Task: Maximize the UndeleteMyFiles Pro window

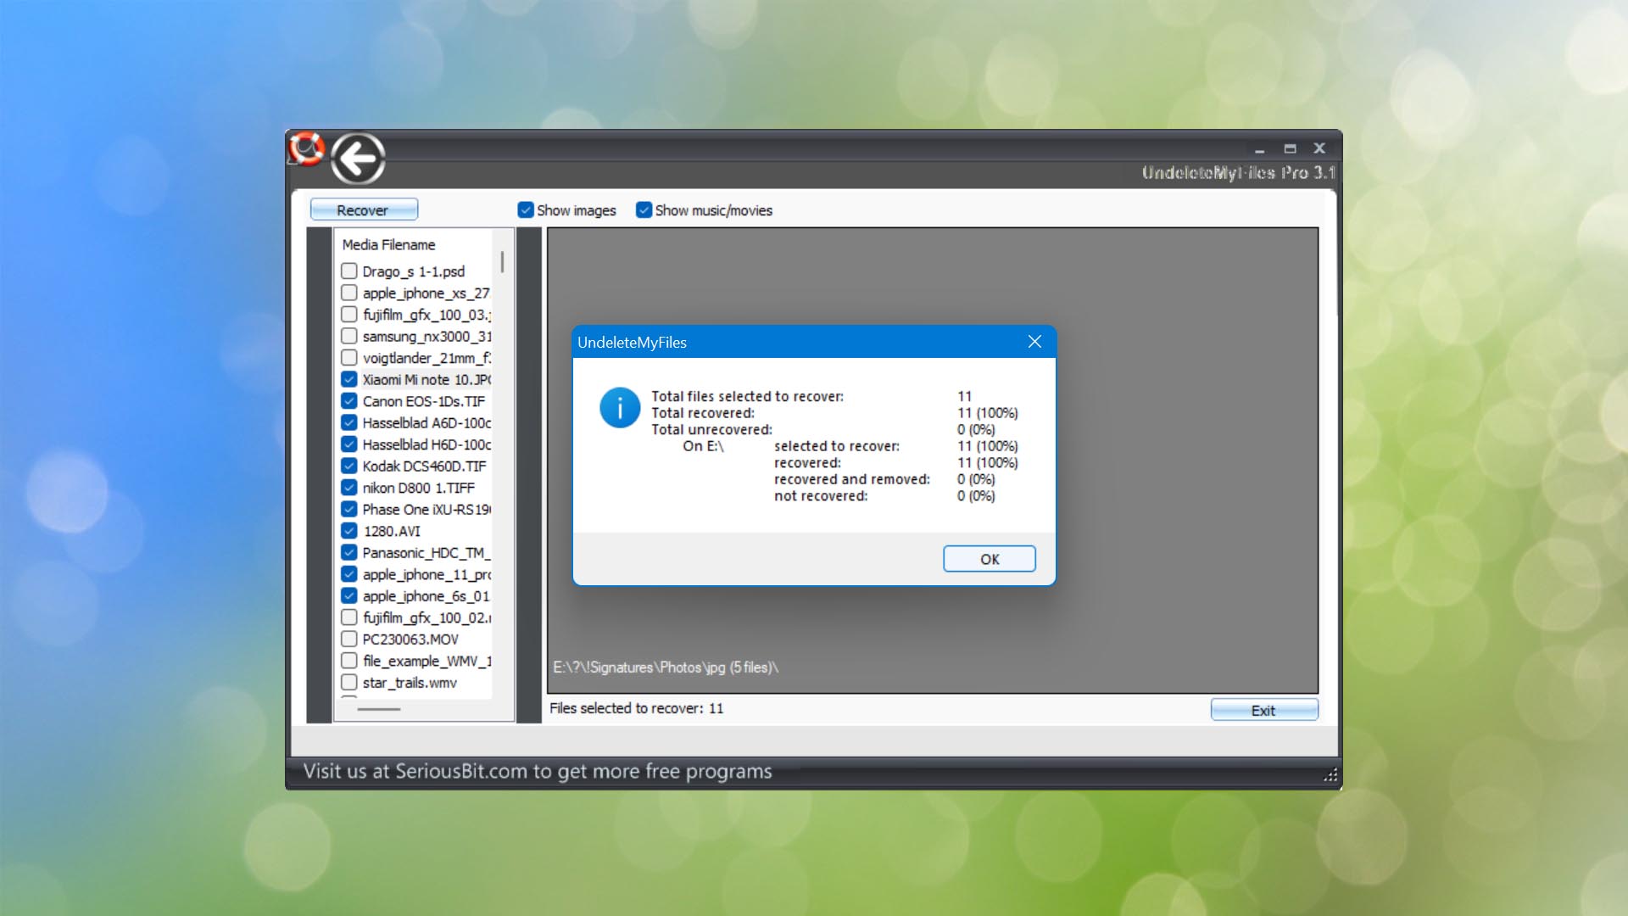Action: click(x=1290, y=148)
